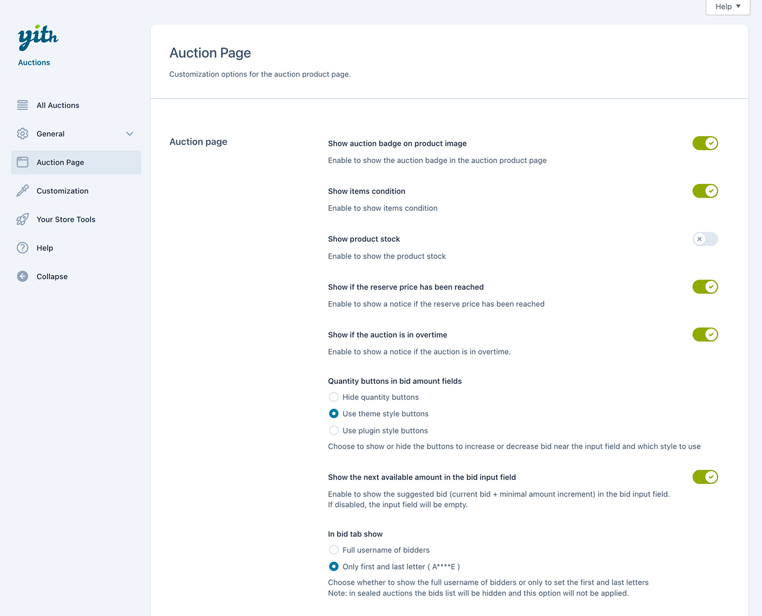Click the Collapse arrow icon
This screenshot has width=762, height=616.
click(22, 276)
